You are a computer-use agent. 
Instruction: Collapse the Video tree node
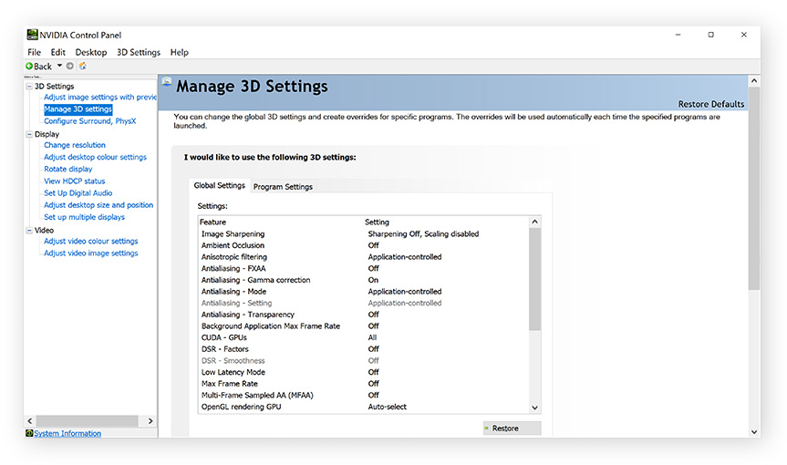[29, 231]
